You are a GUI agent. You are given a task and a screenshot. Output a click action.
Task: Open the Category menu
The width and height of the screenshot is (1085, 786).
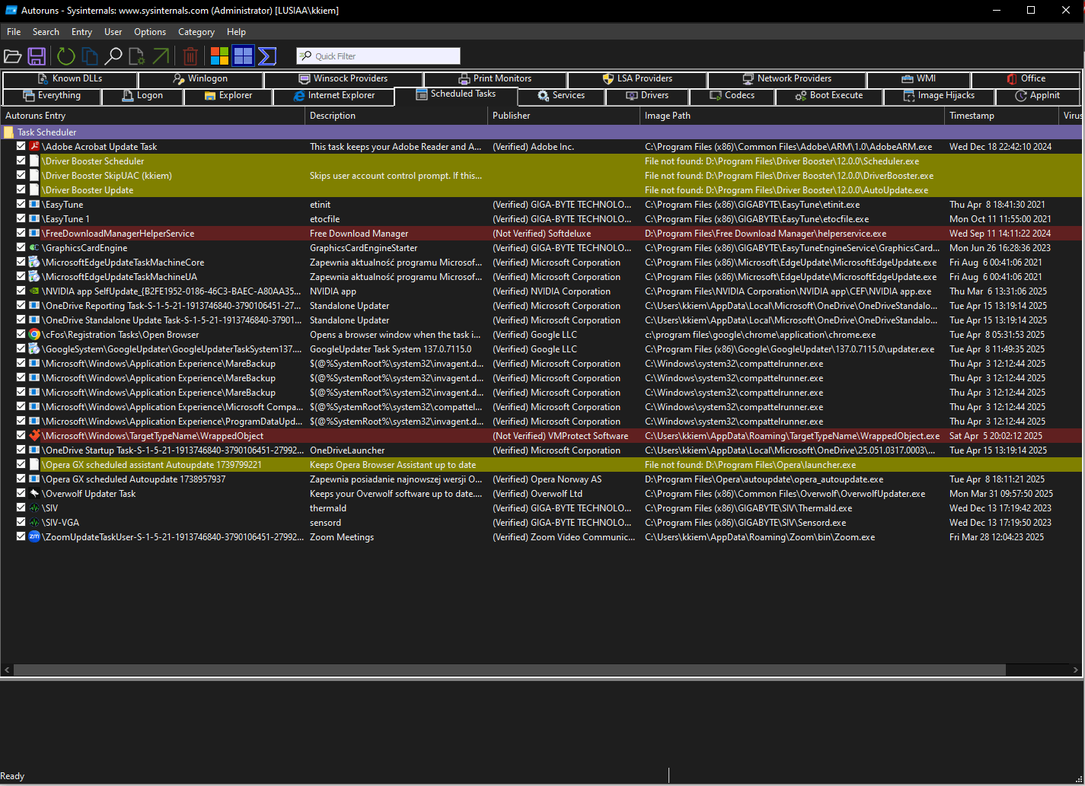[196, 32]
